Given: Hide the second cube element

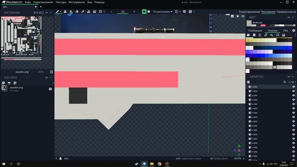Looking at the screenshot, I should (x=293, y=91).
